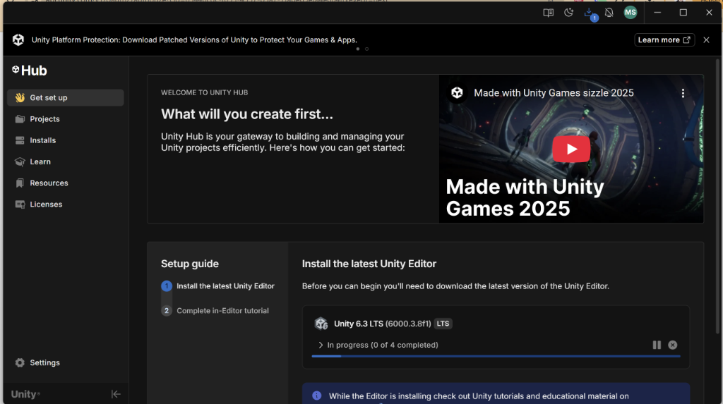Open the muted notifications bell icon
The image size is (723, 404).
click(609, 13)
